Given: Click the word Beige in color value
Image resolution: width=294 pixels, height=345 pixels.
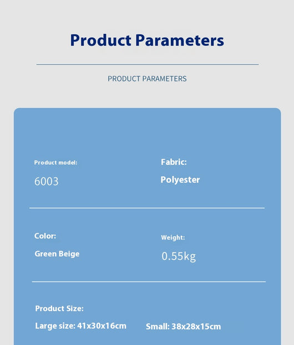Looking at the screenshot, I should tap(69, 254).
